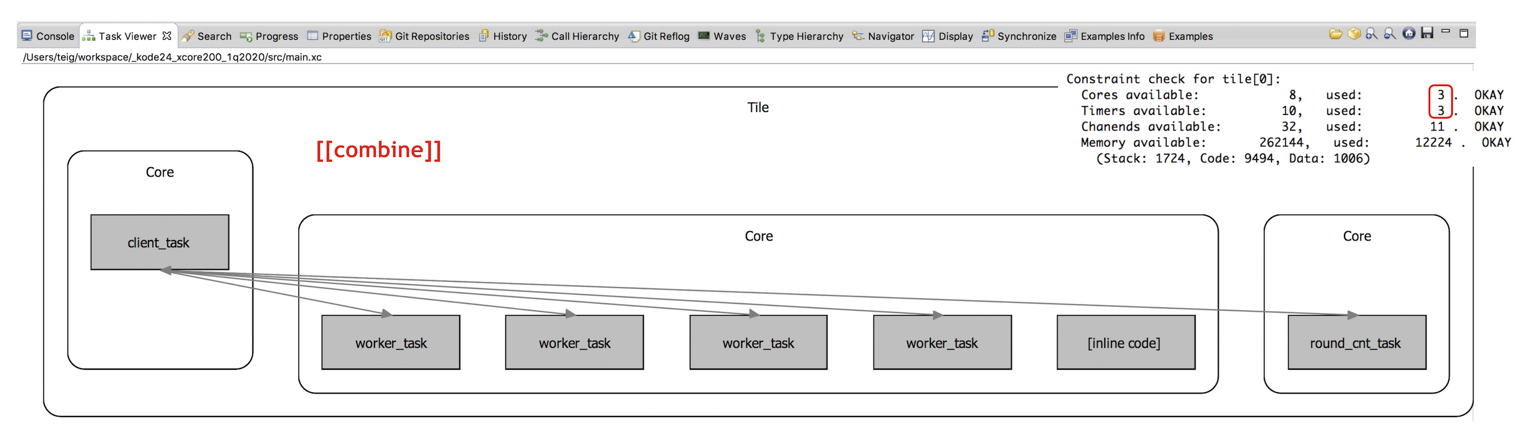Viewport: 1519px width, 429px height.
Task: Show the Navigator tab
Action: (x=883, y=36)
